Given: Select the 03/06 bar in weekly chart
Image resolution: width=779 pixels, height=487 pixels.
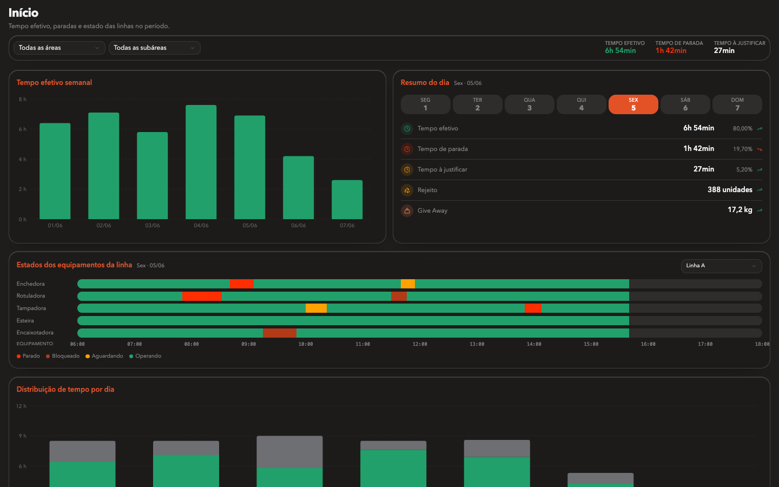Looking at the screenshot, I should (153, 175).
